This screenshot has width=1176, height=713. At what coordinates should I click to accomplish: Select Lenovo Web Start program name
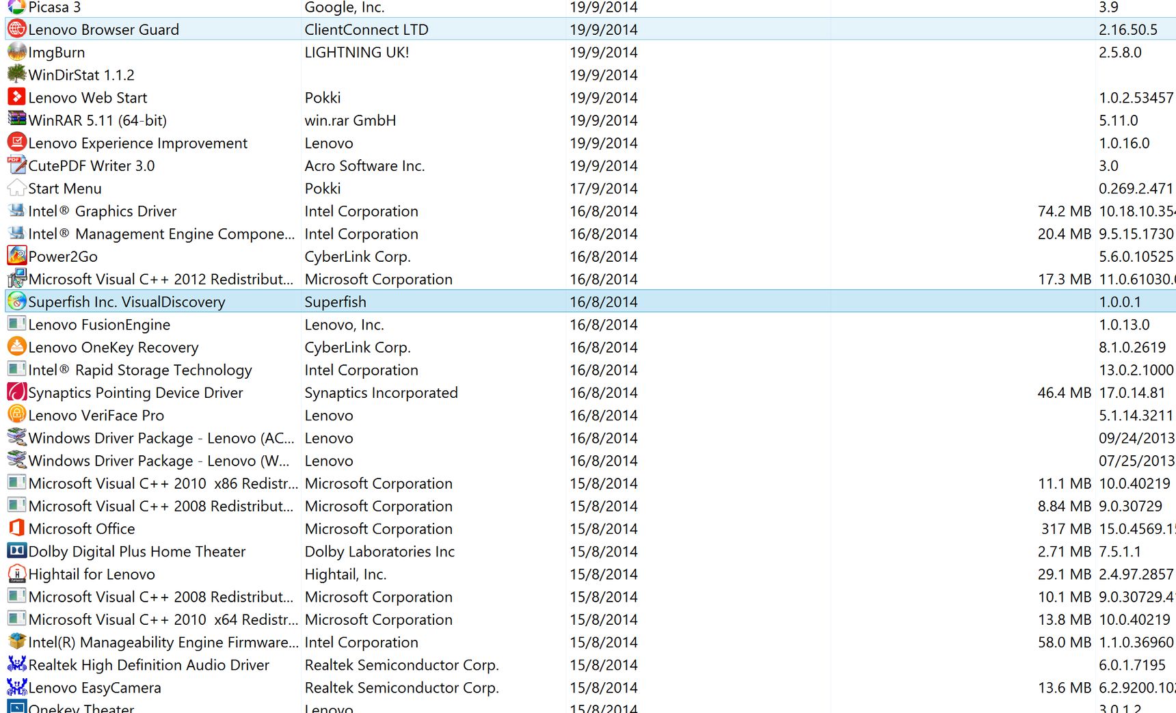pyautogui.click(x=88, y=98)
